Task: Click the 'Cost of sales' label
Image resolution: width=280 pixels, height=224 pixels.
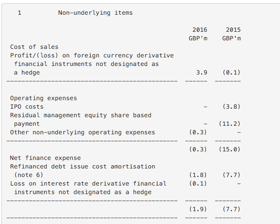Action: coord(34,47)
